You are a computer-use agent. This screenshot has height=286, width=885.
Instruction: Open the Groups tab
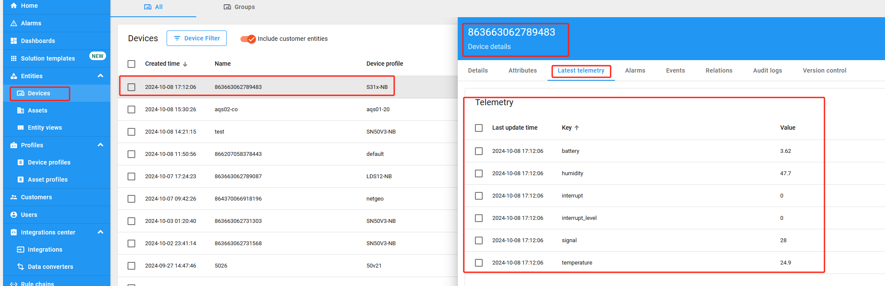[239, 7]
